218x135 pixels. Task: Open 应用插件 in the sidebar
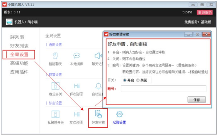point(19,72)
